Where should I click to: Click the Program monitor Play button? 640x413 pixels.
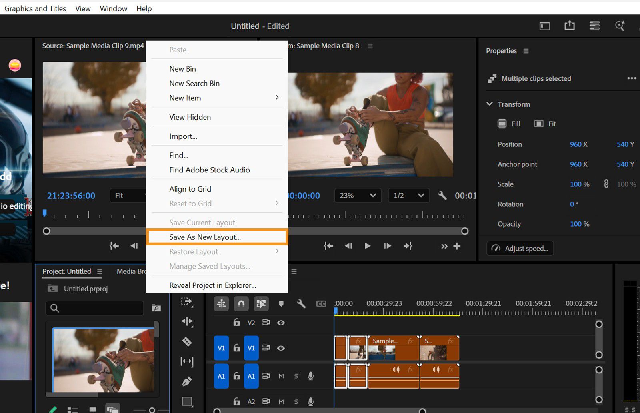[367, 246]
